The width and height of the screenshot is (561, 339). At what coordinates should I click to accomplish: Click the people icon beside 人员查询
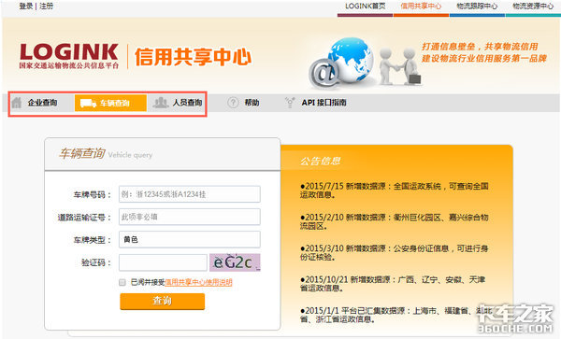pos(161,103)
